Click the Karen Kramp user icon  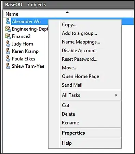(8, 51)
